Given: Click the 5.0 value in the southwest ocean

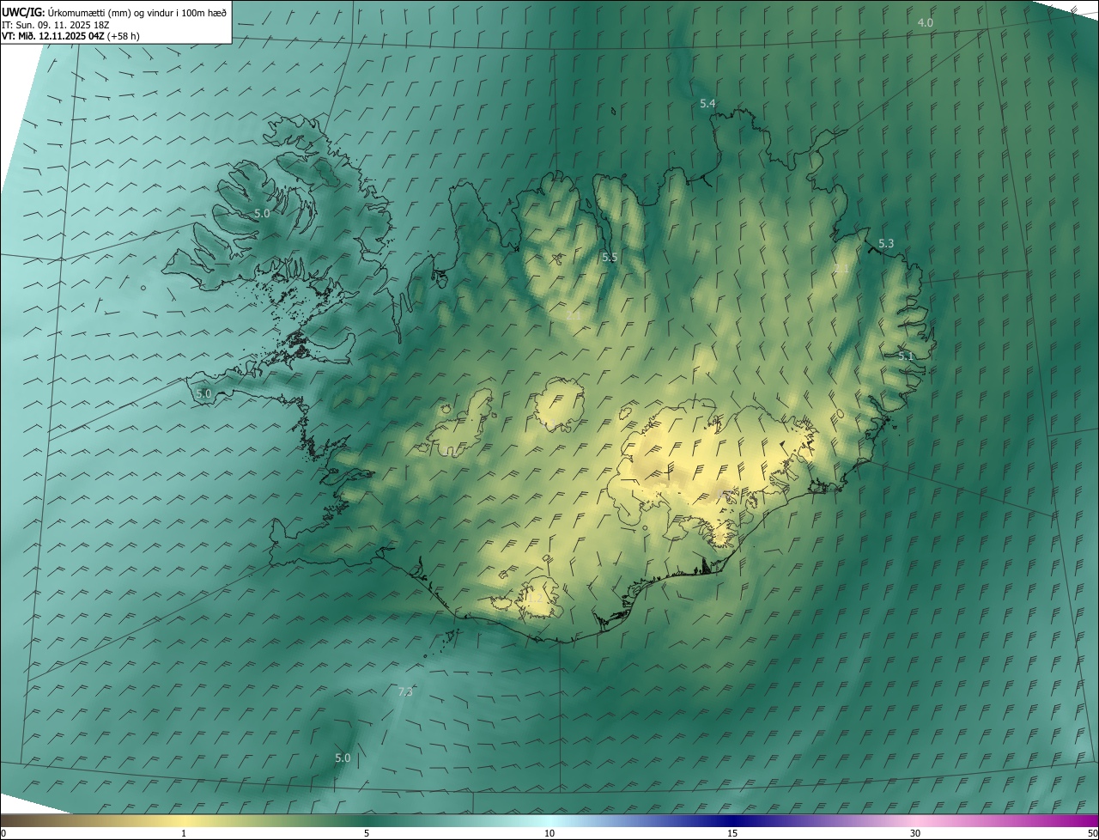Looking at the screenshot, I should tap(343, 758).
